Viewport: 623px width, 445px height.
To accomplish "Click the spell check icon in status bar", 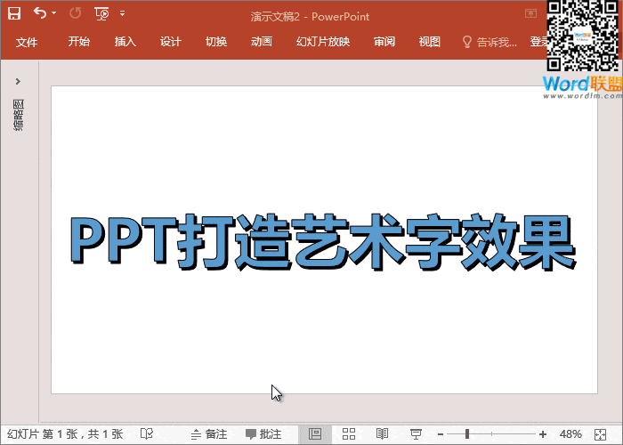I will pyautogui.click(x=147, y=433).
